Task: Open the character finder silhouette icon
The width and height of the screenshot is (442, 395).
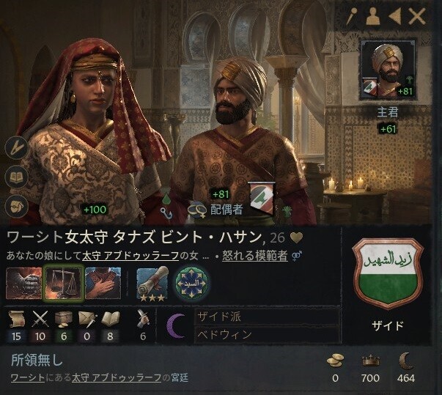Action: [x=372, y=16]
